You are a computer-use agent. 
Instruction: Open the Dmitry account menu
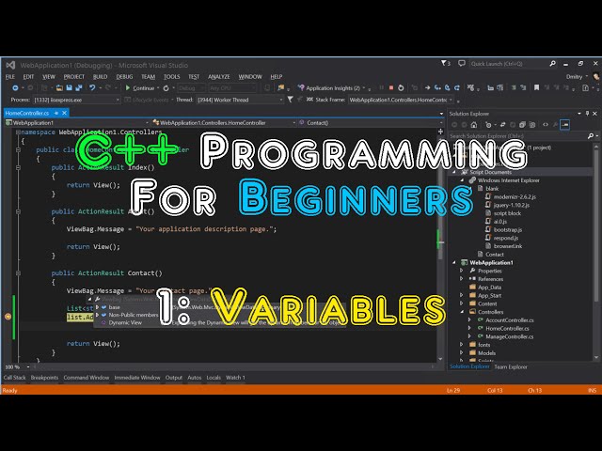coord(577,77)
